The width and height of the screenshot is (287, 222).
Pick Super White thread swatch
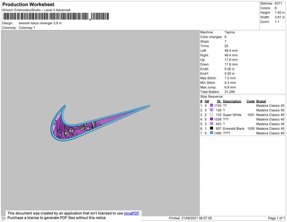(x=211, y=114)
